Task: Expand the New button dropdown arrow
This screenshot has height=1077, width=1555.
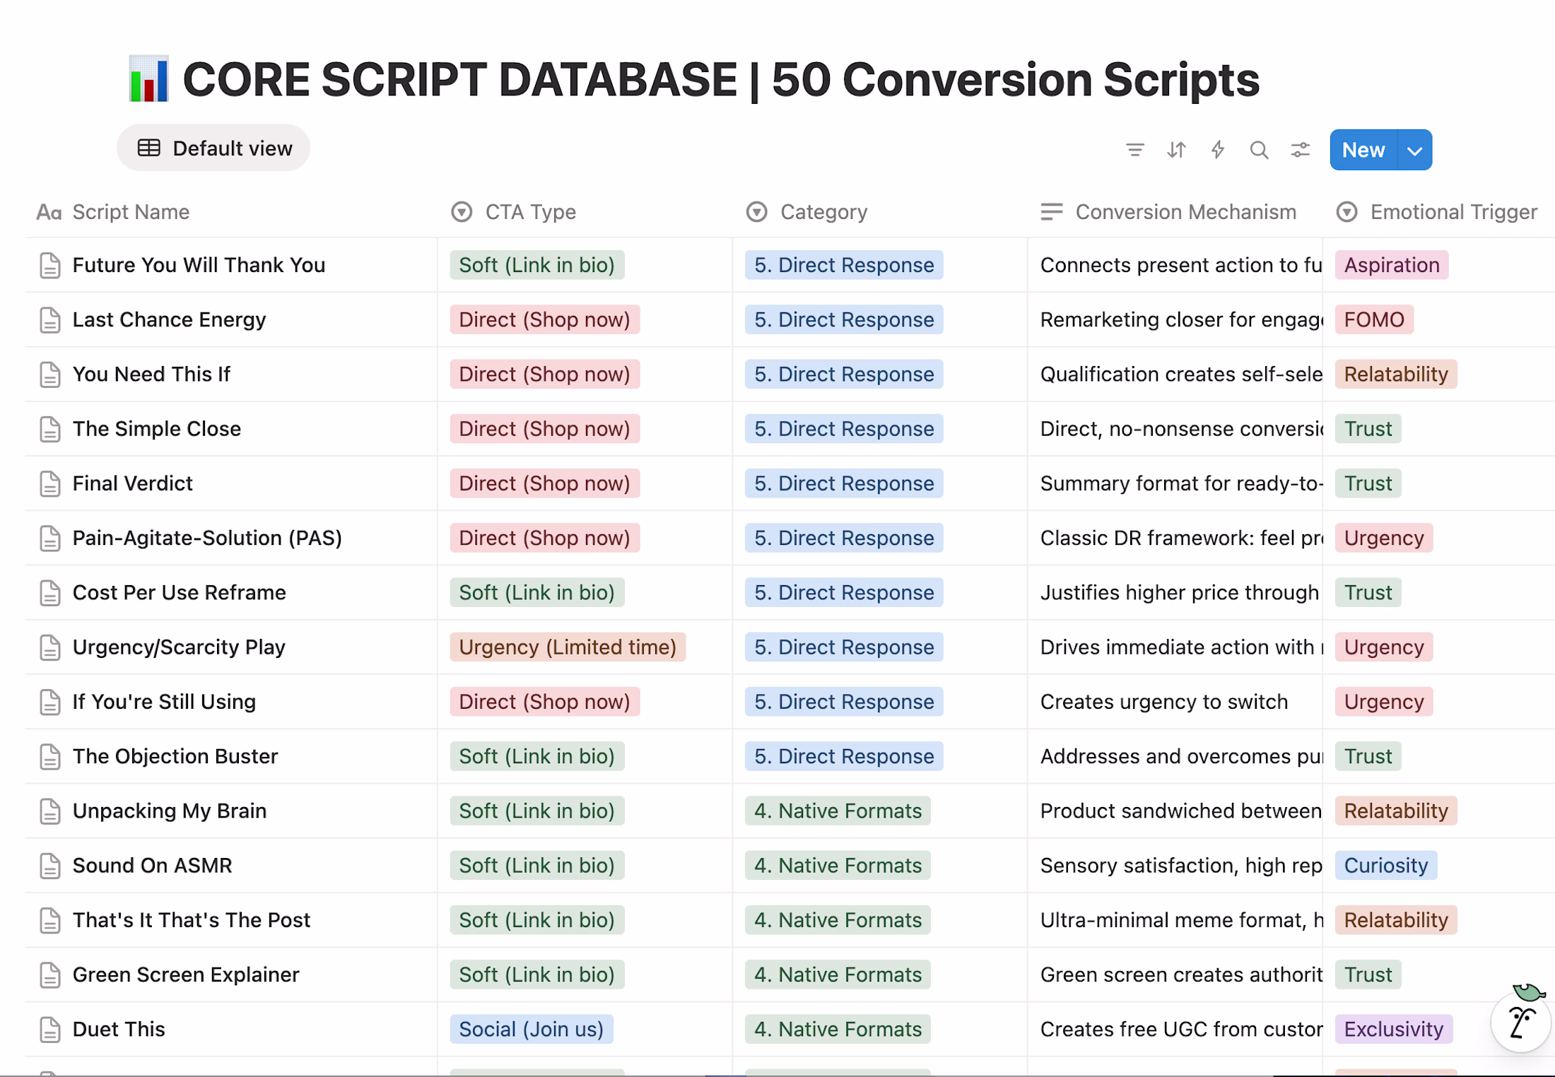Action: (x=1414, y=151)
